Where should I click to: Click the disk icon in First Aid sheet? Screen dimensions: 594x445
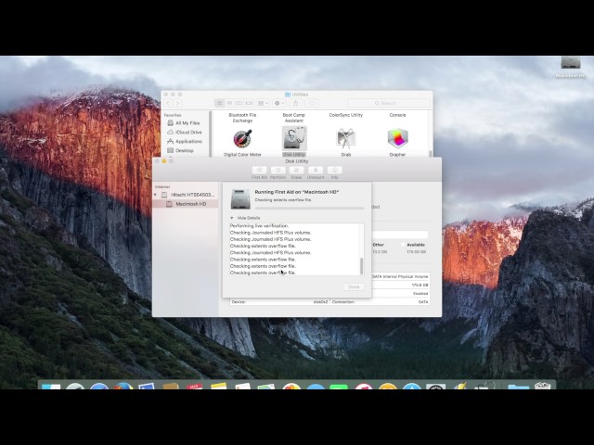click(x=240, y=198)
